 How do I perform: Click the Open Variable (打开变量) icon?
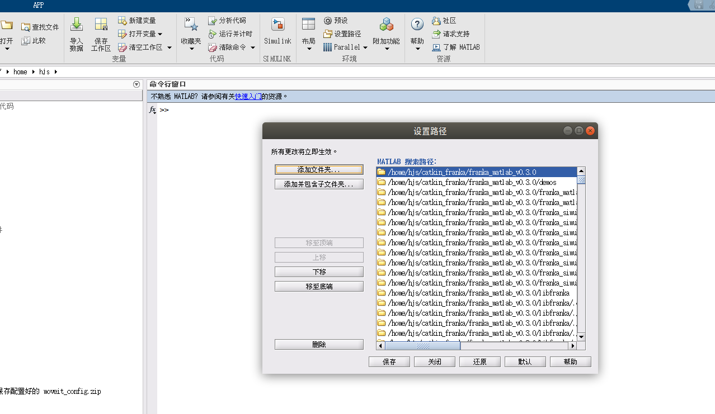(123, 34)
